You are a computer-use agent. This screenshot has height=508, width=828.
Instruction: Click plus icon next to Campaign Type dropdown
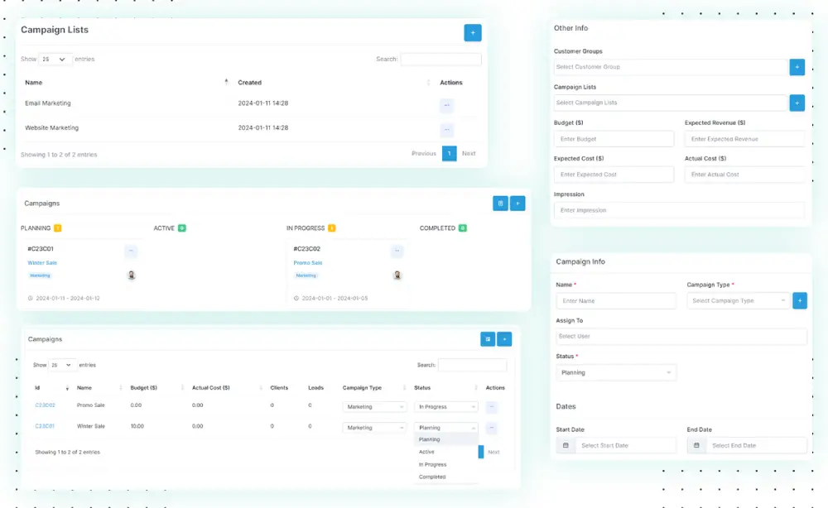coord(800,300)
